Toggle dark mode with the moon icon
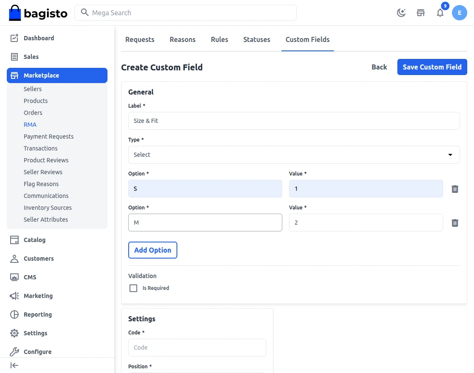 point(401,13)
